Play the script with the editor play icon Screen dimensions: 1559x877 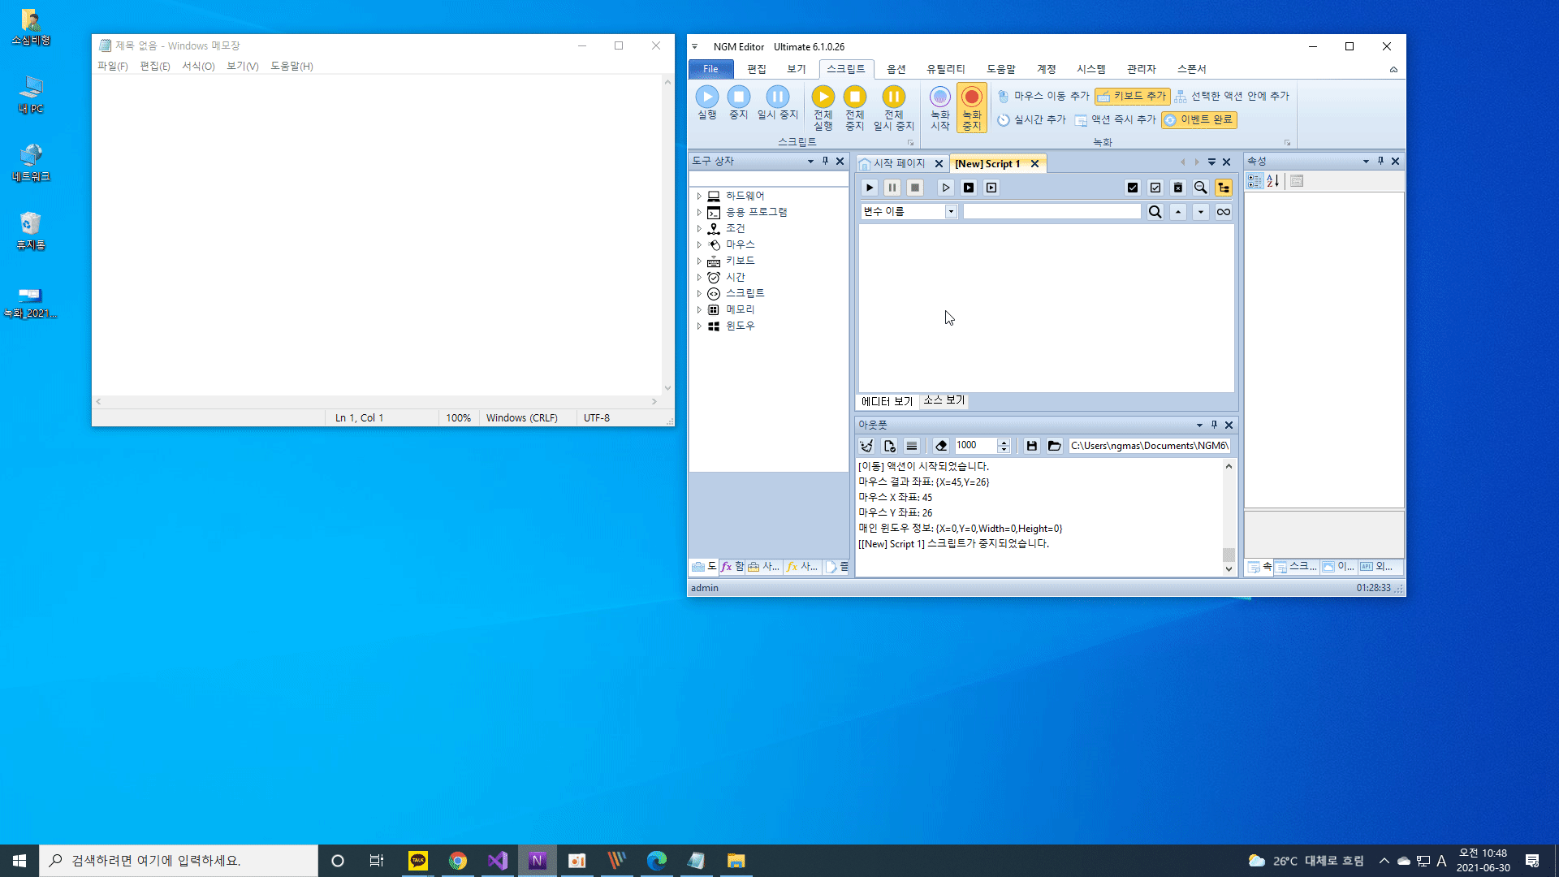pyautogui.click(x=870, y=188)
